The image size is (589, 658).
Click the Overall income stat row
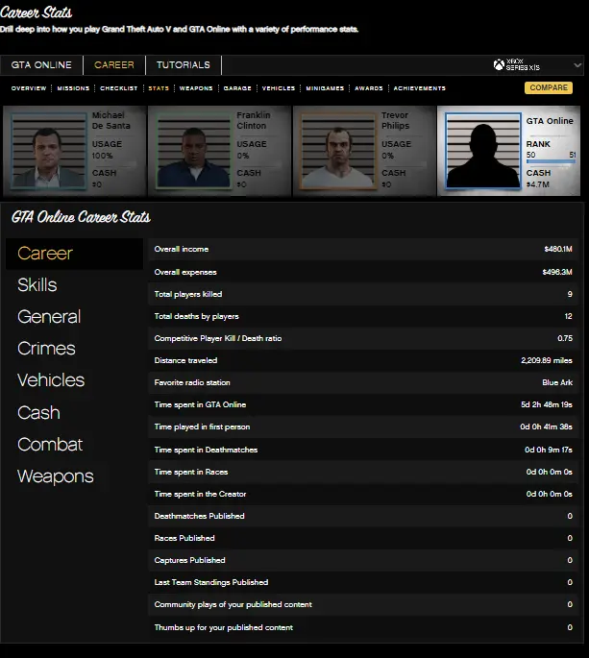363,249
